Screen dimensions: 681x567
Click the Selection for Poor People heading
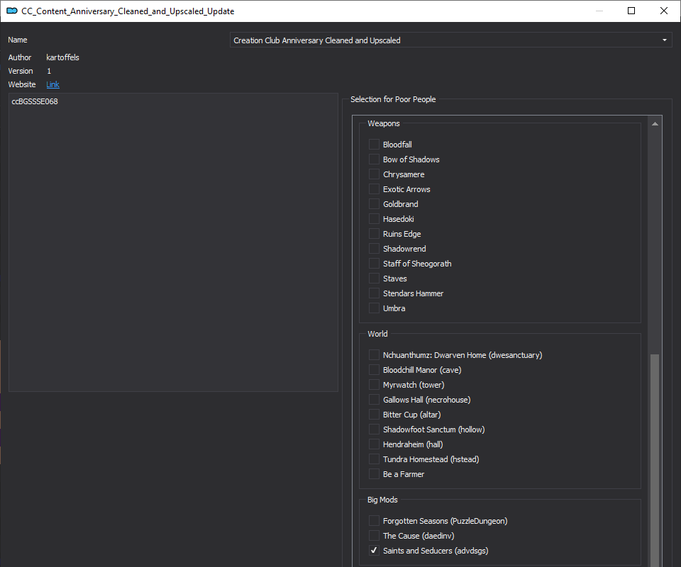393,99
